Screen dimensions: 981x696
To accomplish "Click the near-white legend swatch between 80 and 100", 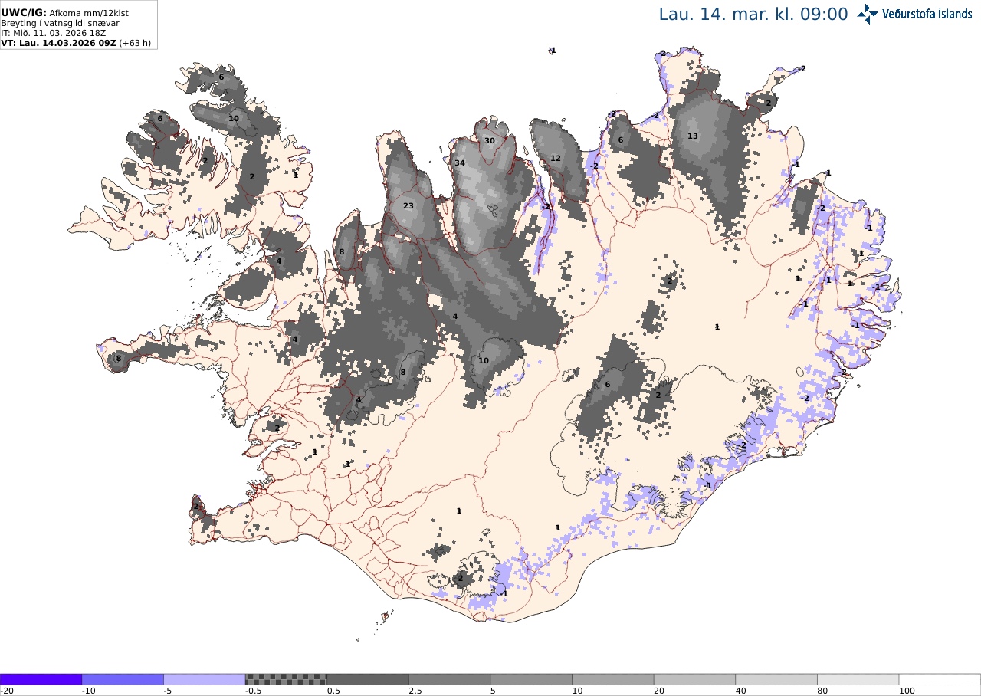I will (x=858, y=679).
